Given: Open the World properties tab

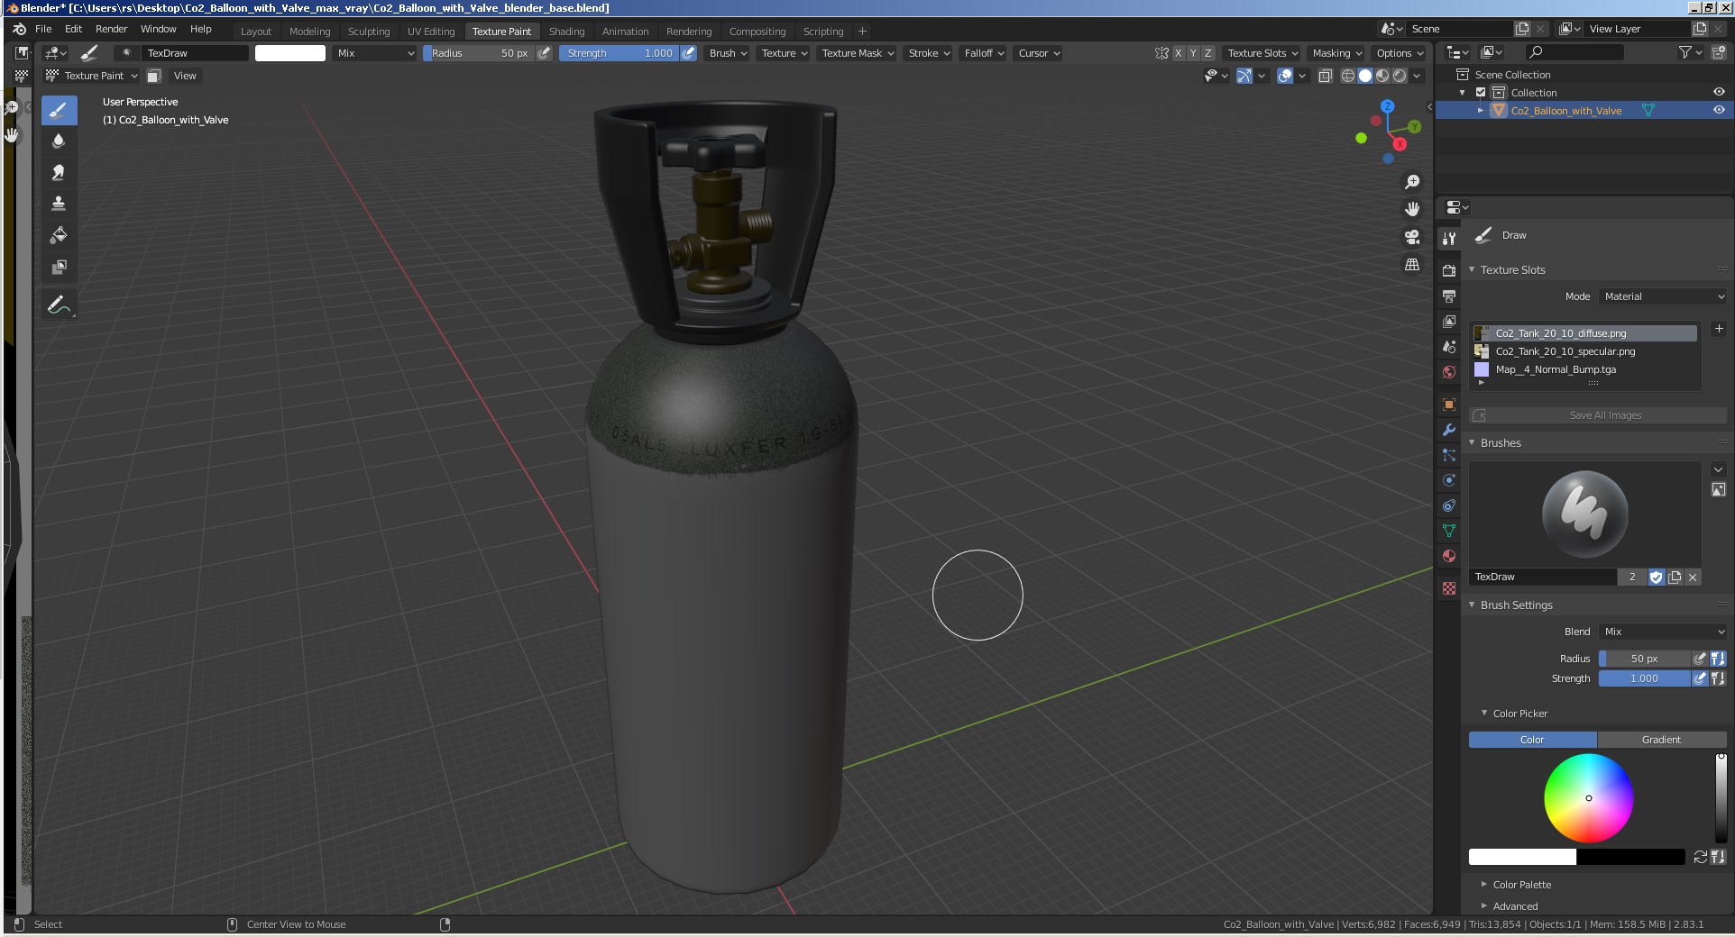Looking at the screenshot, I should point(1449,371).
